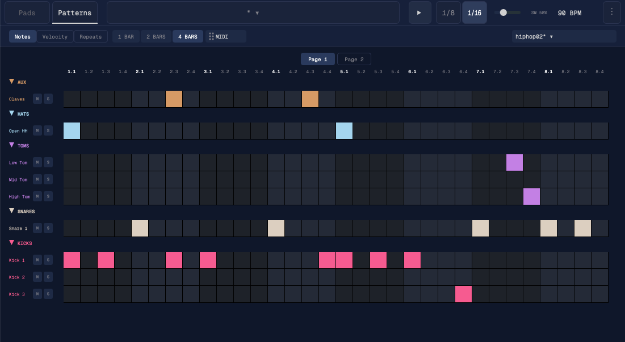Viewport: 625px width, 342px height.
Task: Mute the Kick 2 track
Action: pyautogui.click(x=37, y=277)
